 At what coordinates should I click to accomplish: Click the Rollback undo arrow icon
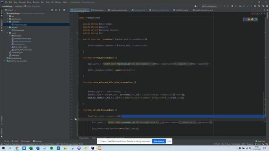click(x=259, y=6)
